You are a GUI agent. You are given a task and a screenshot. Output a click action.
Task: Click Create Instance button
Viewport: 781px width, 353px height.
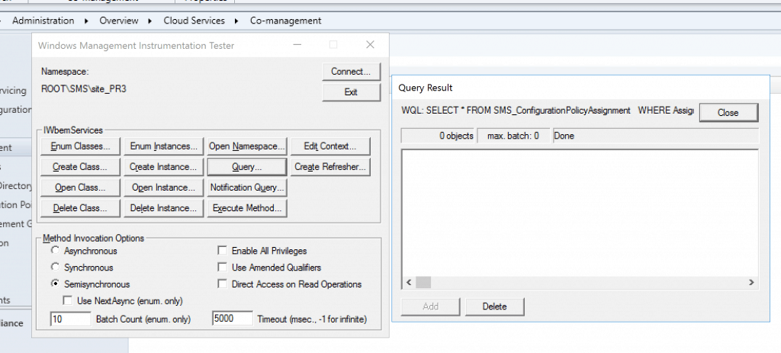click(164, 167)
